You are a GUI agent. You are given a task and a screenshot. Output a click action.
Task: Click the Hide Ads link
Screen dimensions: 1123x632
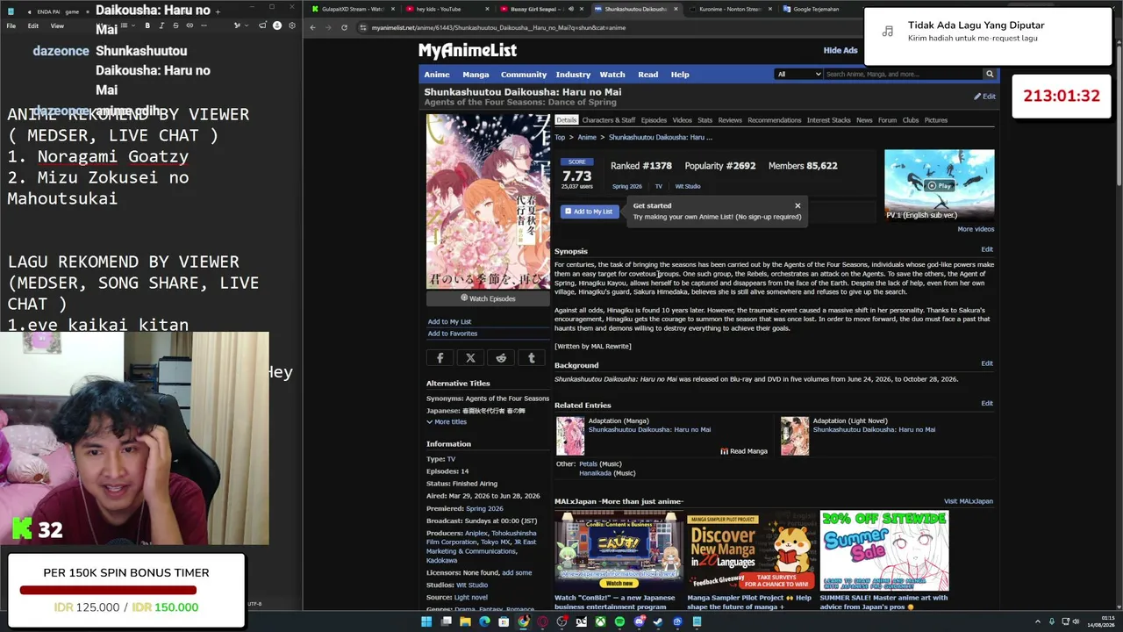pos(840,51)
